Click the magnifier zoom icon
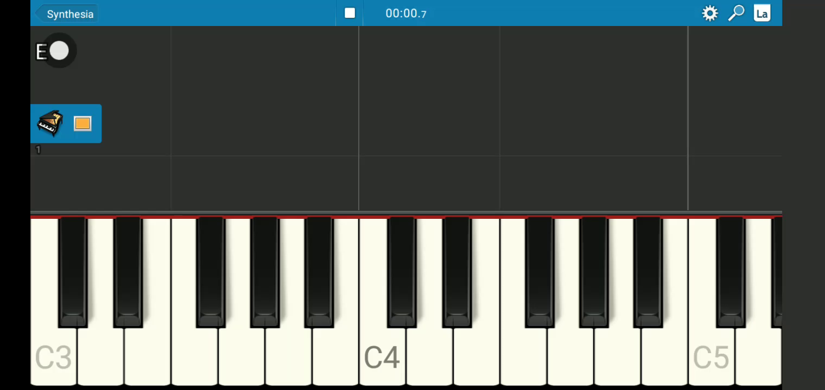Viewport: 825px width, 390px height. pyautogui.click(x=736, y=13)
